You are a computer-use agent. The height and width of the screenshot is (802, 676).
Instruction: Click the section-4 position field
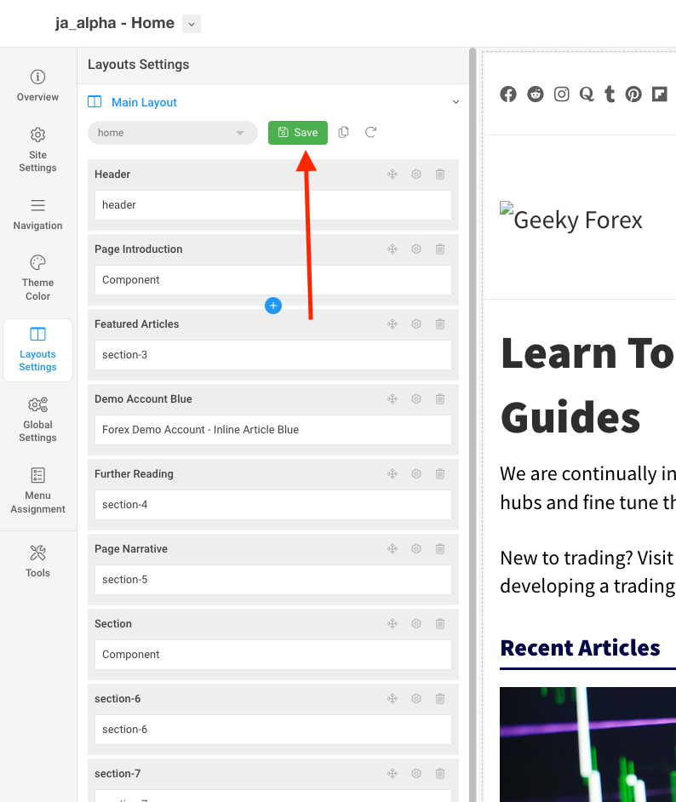tap(273, 505)
